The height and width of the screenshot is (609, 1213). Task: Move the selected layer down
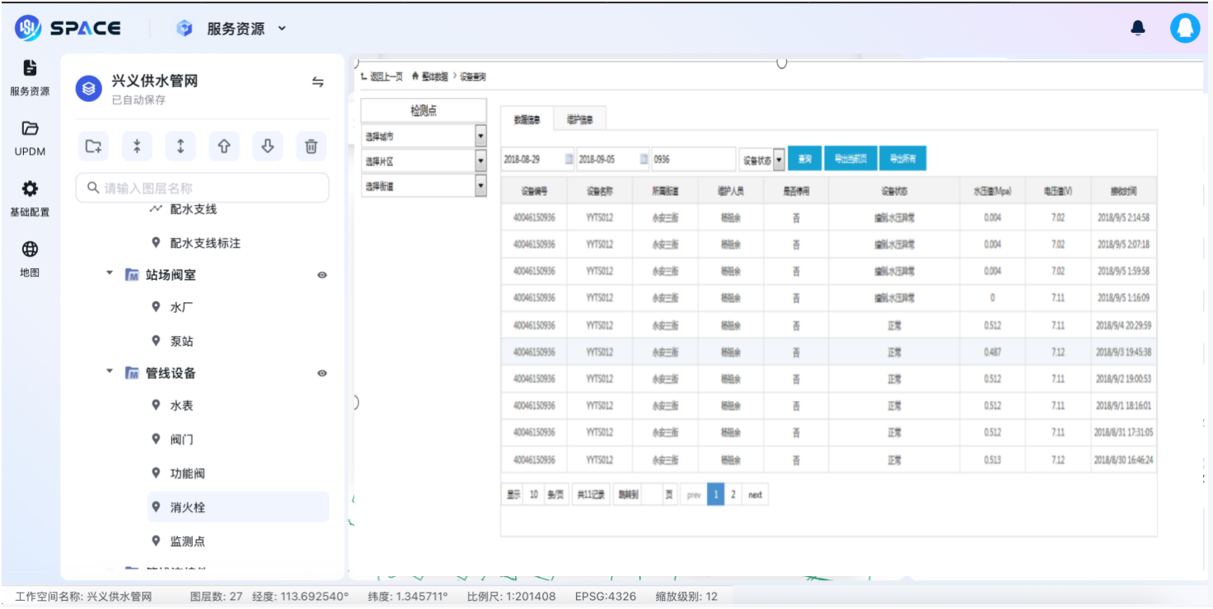point(267,146)
